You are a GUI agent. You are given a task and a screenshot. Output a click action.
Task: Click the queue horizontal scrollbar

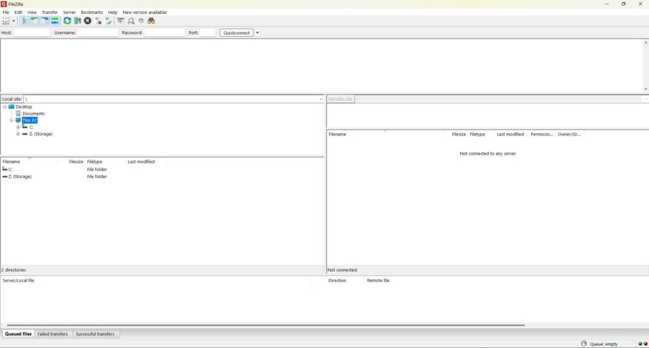[x=266, y=325]
